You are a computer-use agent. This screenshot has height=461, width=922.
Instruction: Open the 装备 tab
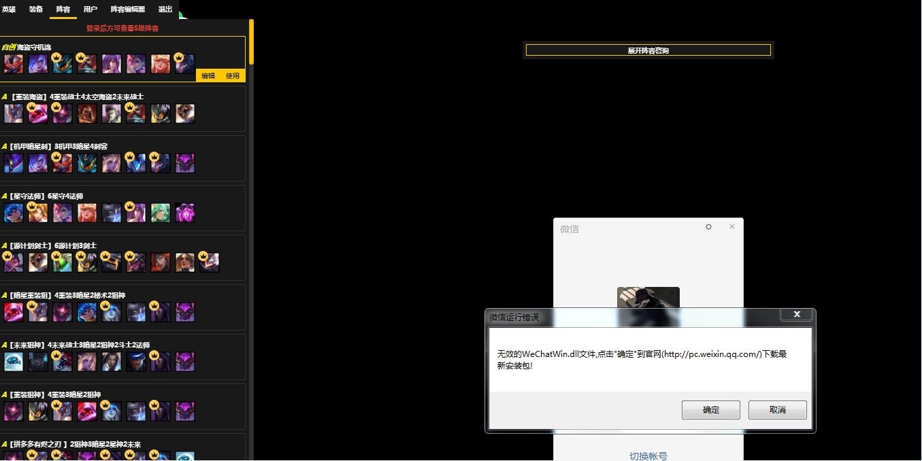[x=36, y=10]
